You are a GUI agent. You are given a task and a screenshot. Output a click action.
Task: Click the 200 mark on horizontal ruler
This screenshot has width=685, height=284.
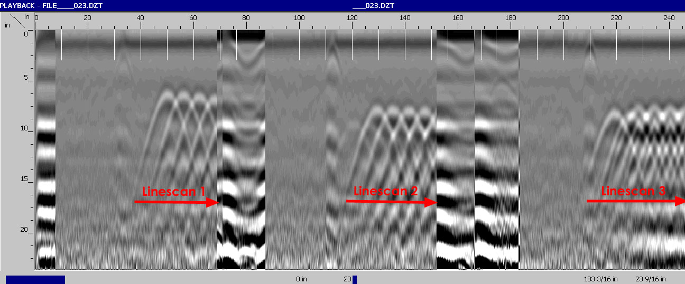[563, 18]
